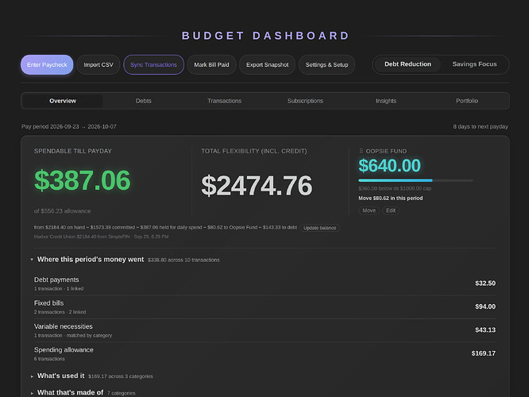
Task: Switch to Debt Reduction mode
Action: tap(407, 64)
